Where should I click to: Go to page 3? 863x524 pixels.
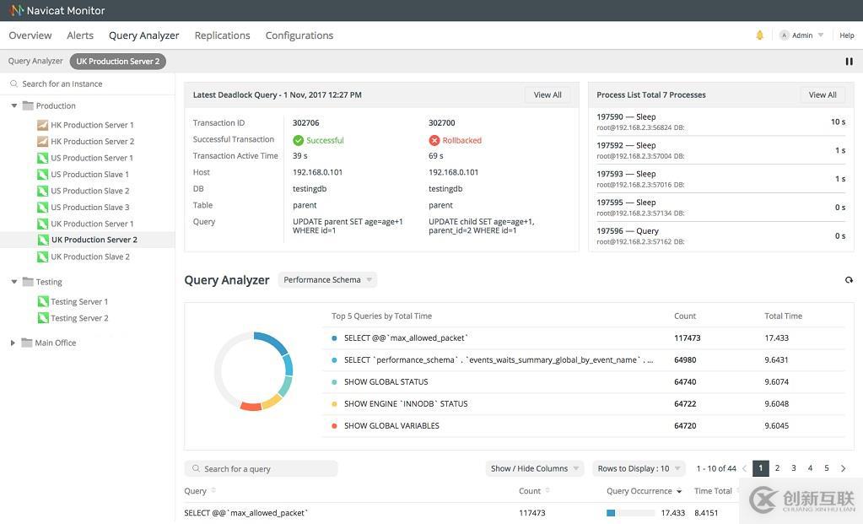coord(794,467)
